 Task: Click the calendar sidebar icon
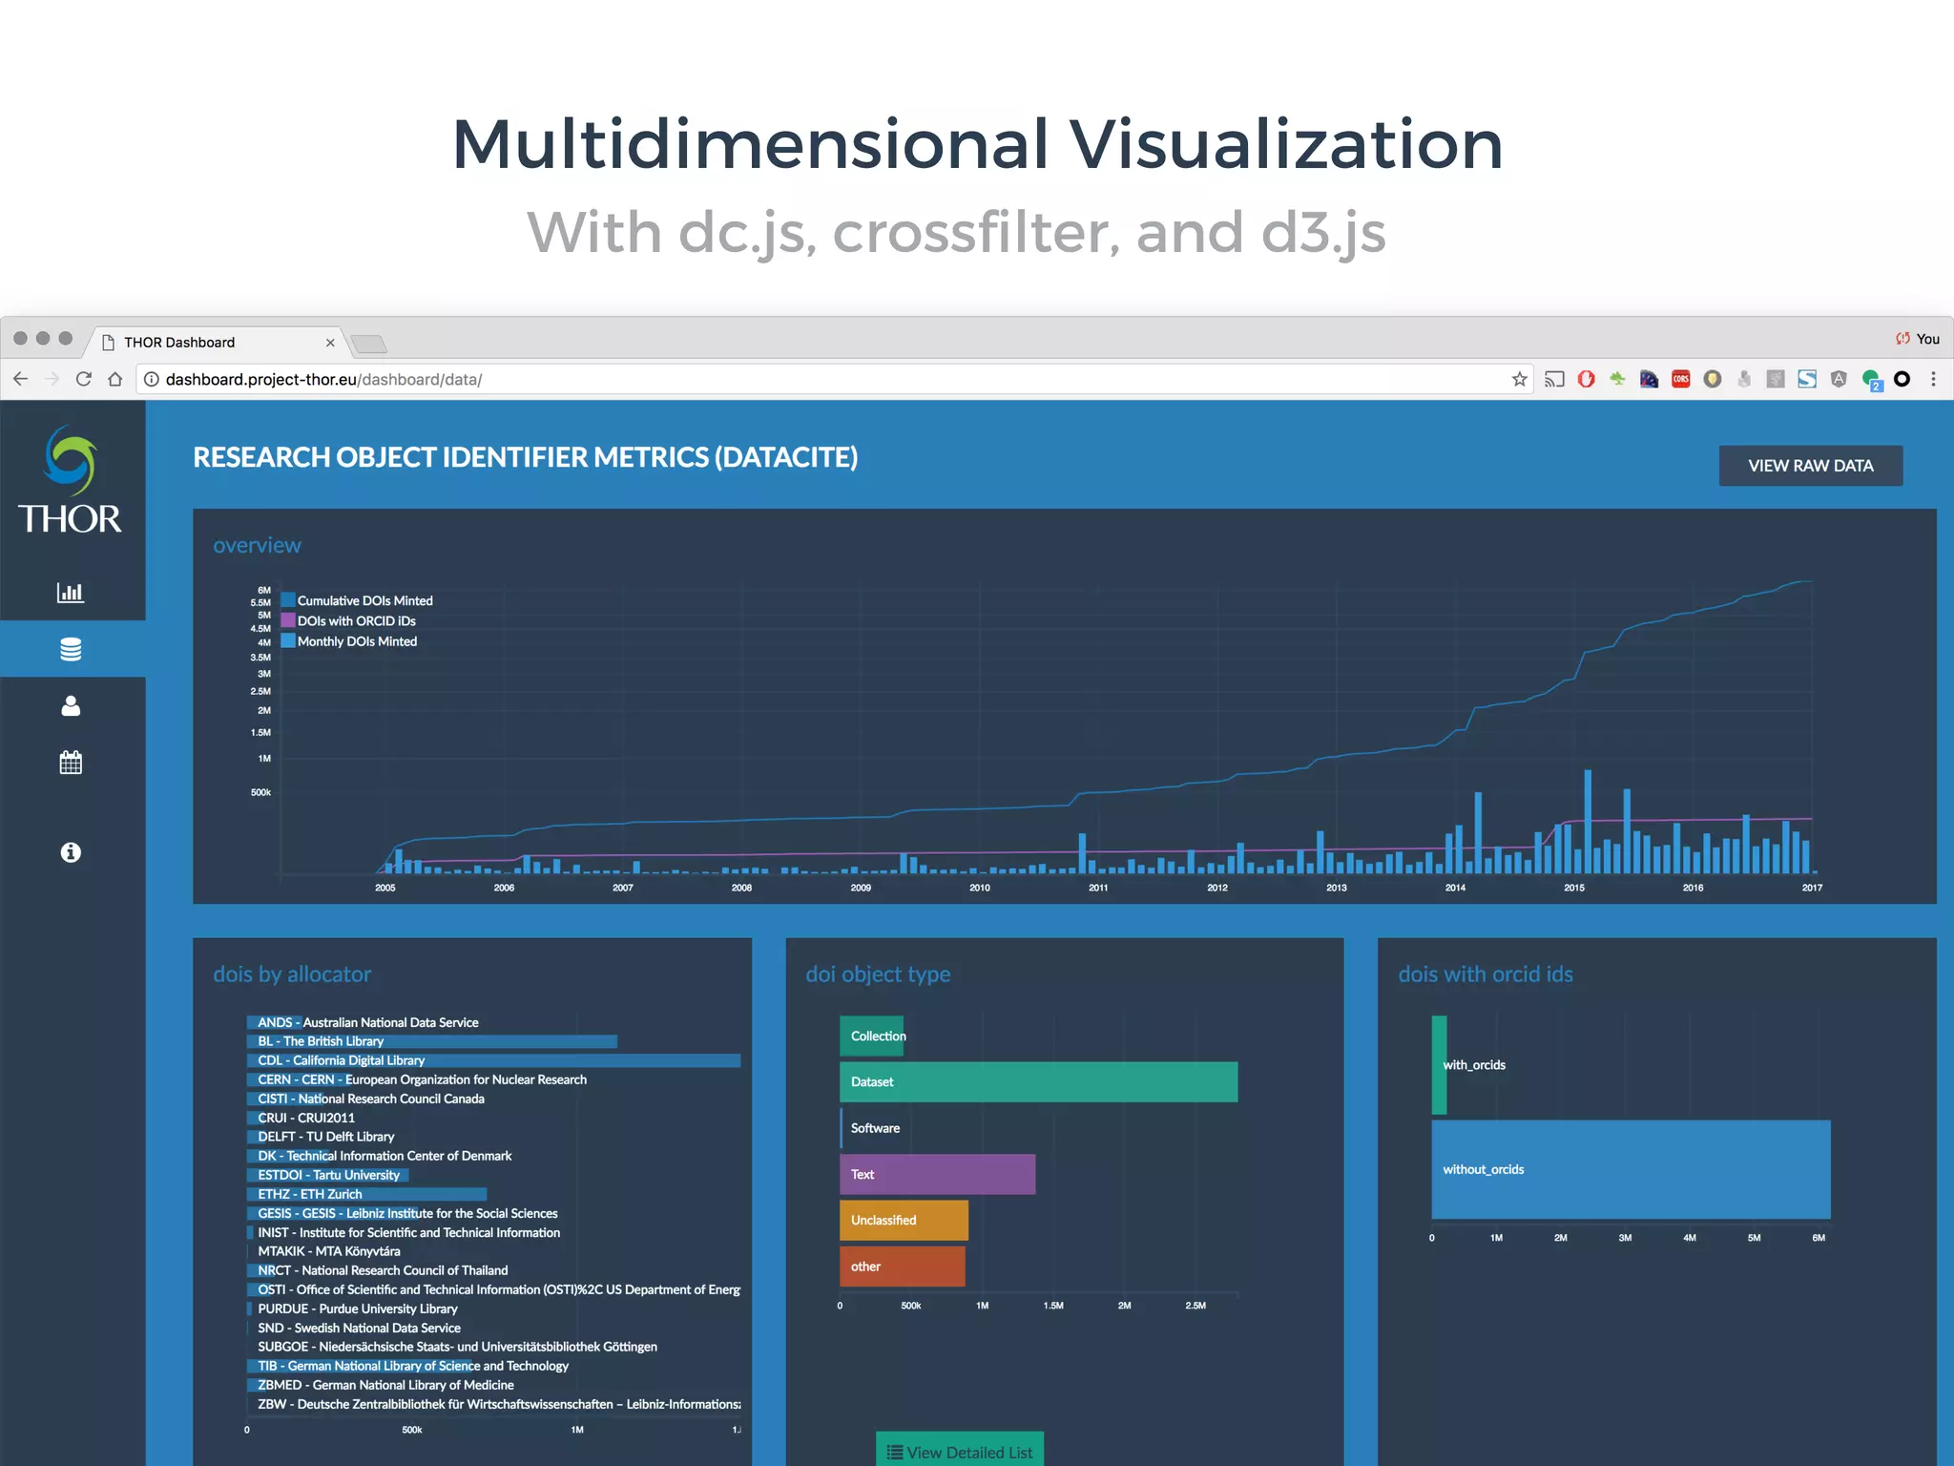[71, 763]
